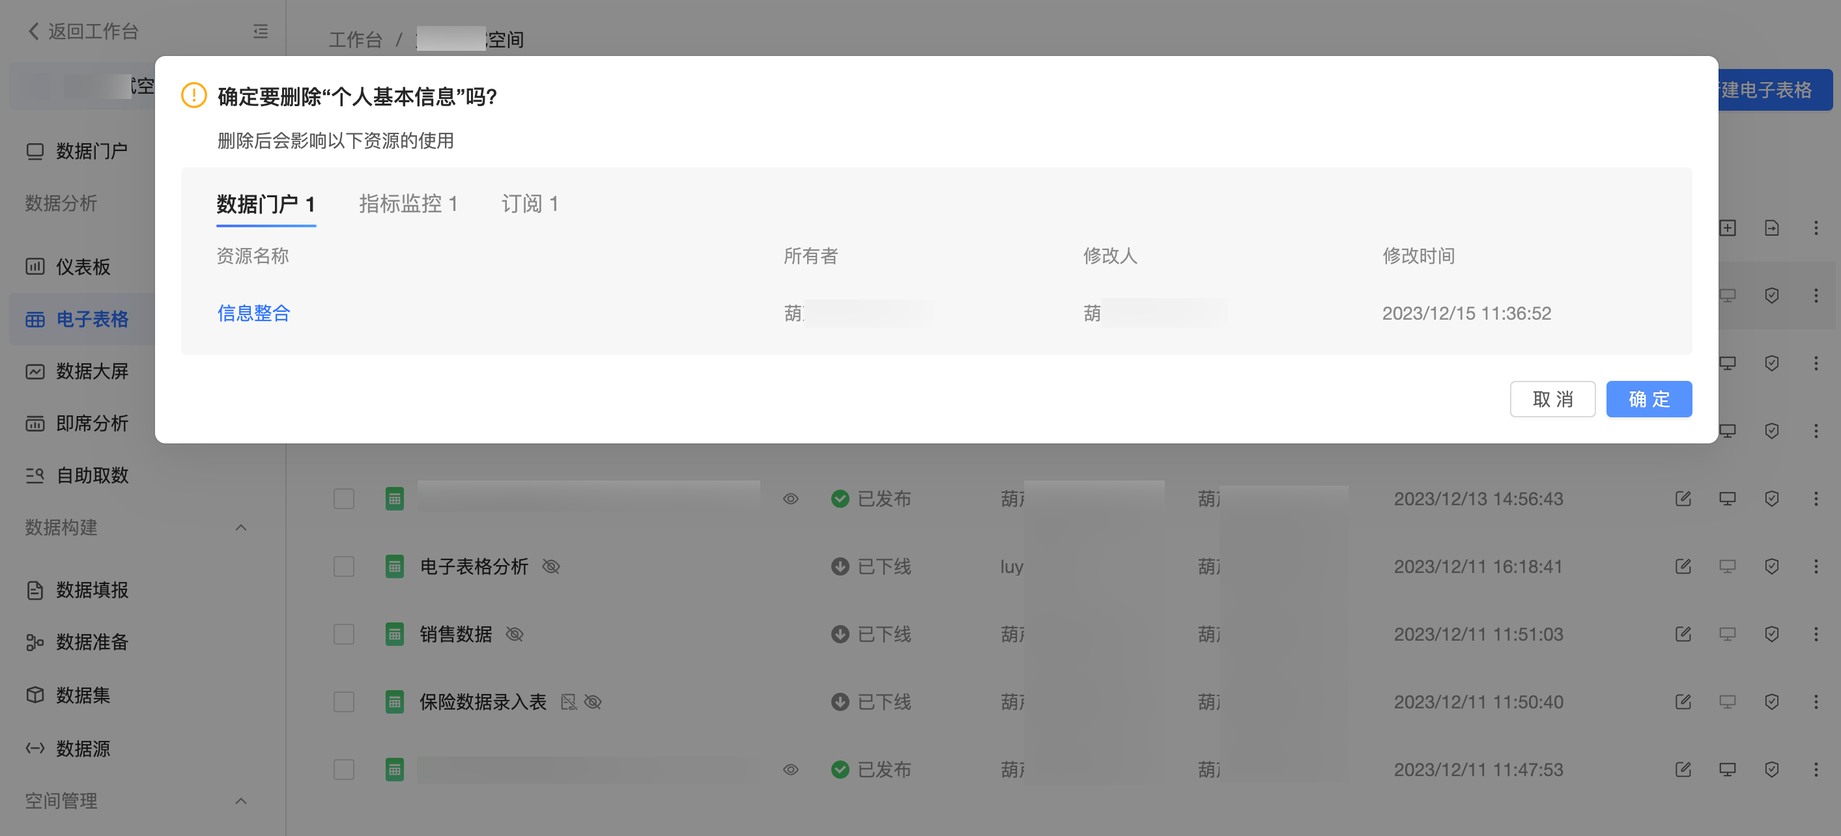This screenshot has width=1841, height=836.
Task: Open more options for 电子表格分析 row
Action: [1816, 566]
